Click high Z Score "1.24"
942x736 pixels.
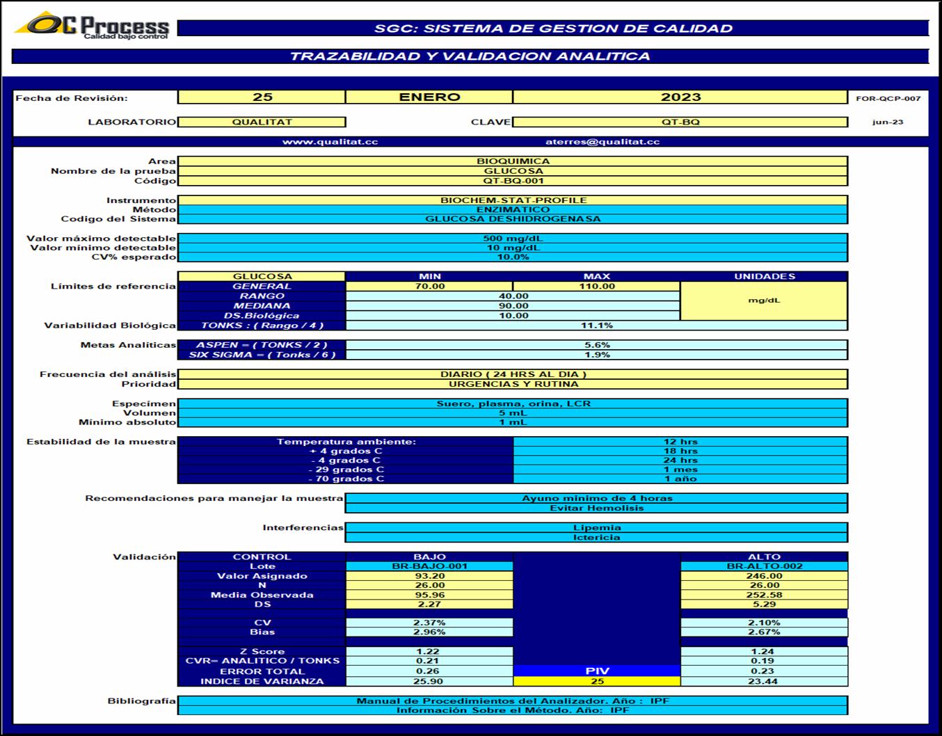coord(764,652)
